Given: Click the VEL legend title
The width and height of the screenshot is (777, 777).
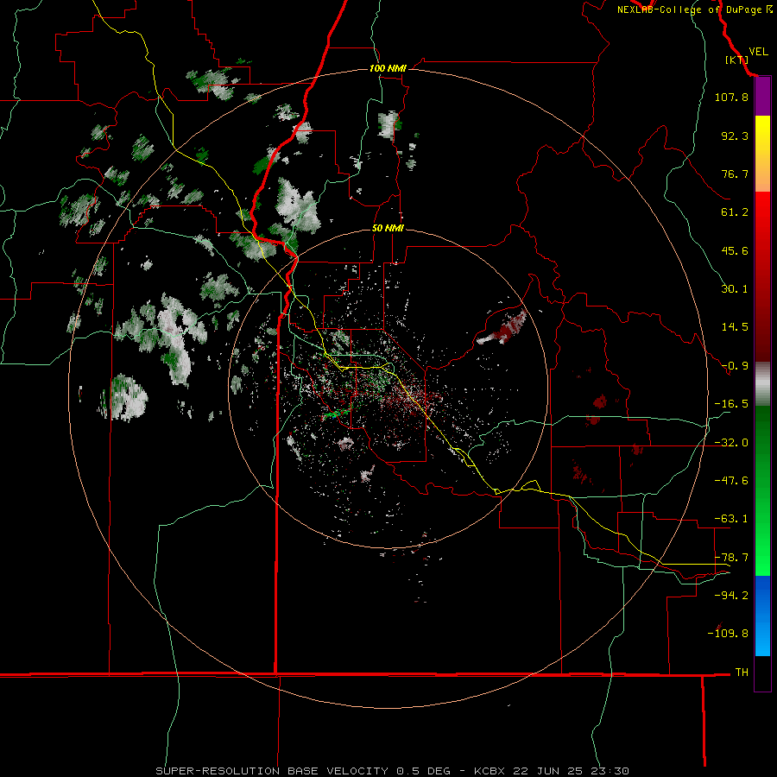Looking at the screenshot, I should tap(758, 51).
